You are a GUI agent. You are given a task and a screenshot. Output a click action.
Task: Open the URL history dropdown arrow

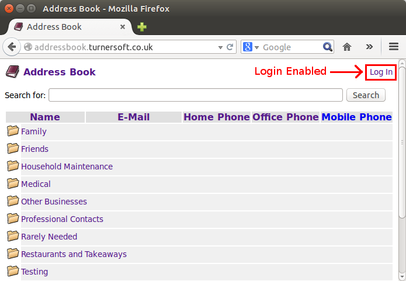220,47
